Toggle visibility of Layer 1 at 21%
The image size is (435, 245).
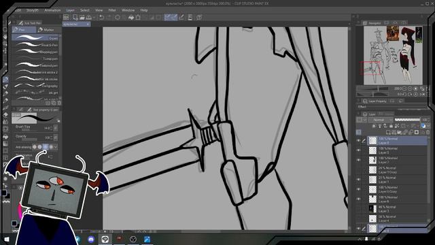(358, 180)
